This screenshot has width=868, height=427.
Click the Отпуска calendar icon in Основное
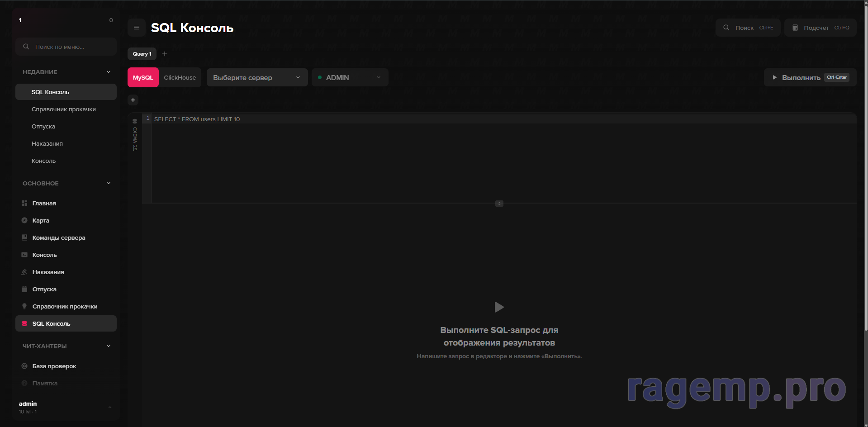coord(24,289)
